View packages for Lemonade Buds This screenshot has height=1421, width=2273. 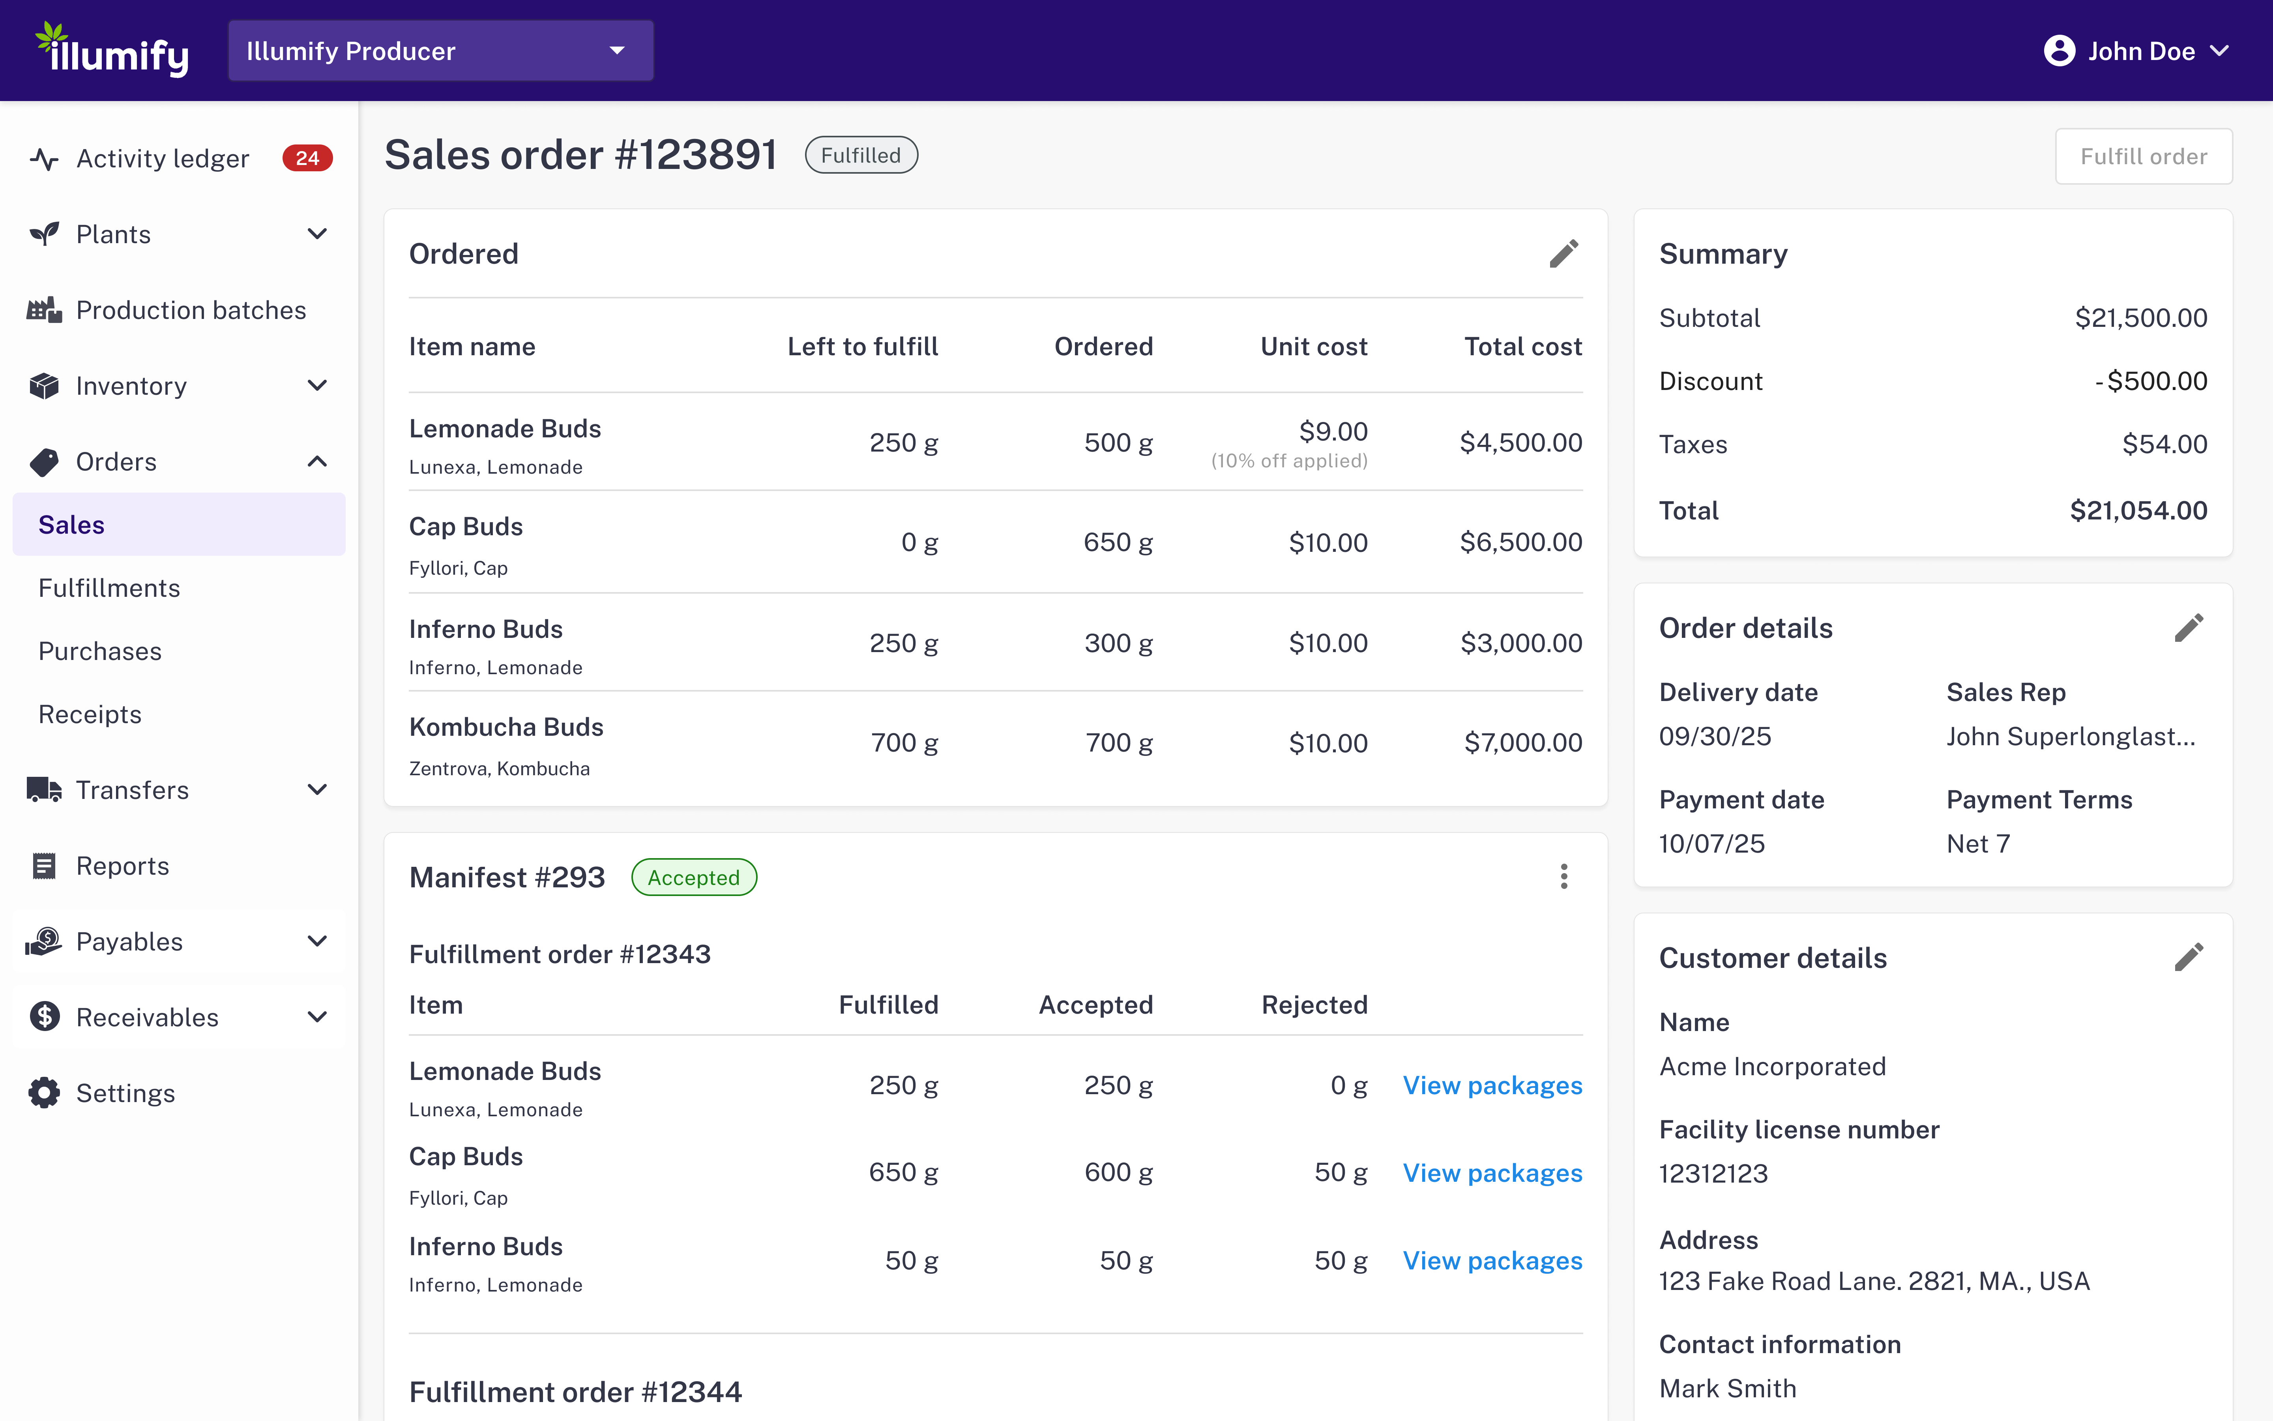(x=1492, y=1085)
